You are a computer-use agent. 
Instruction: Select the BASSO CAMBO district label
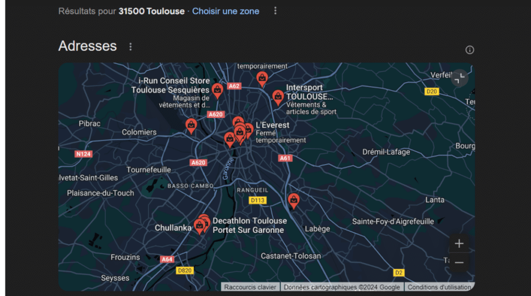point(190,186)
